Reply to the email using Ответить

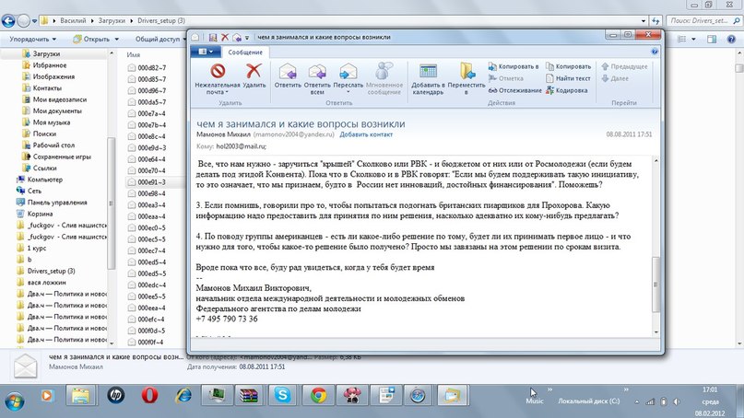[288, 72]
